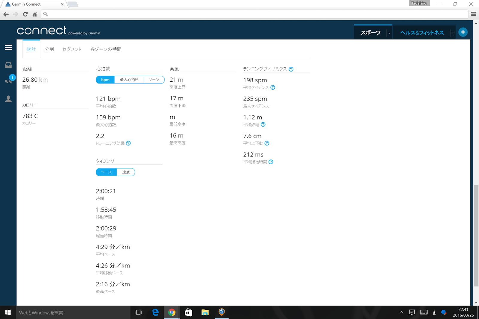Open help icon beside 平均歩幅

tap(263, 124)
